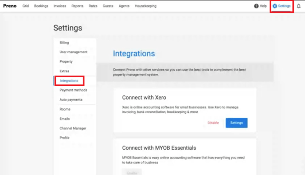Screen dimensions: 305x175
Task: Open the Reports page
Action: point(77,6)
